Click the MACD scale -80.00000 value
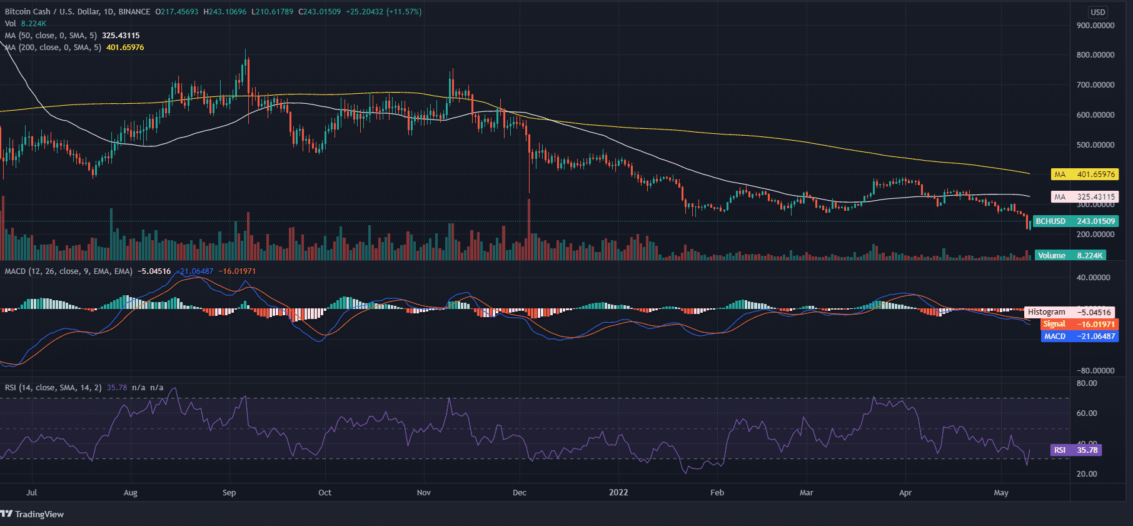Screen dimensions: 1133x526 click(x=1095, y=371)
